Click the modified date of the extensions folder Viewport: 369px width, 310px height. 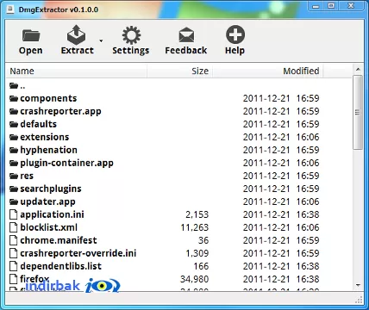pyautogui.click(x=281, y=137)
